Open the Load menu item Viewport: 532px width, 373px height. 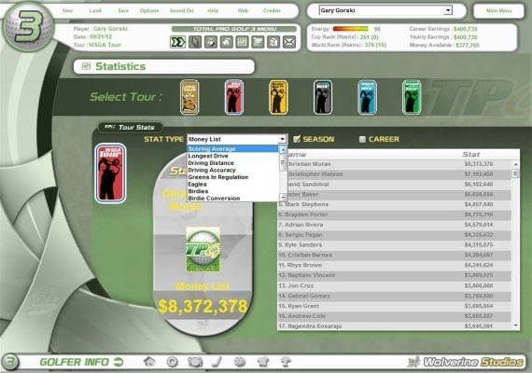[x=95, y=11]
